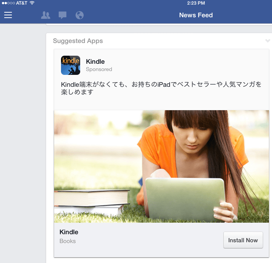Open the Kindle ad photo
Screen dimensions: 272x263
click(x=162, y=166)
